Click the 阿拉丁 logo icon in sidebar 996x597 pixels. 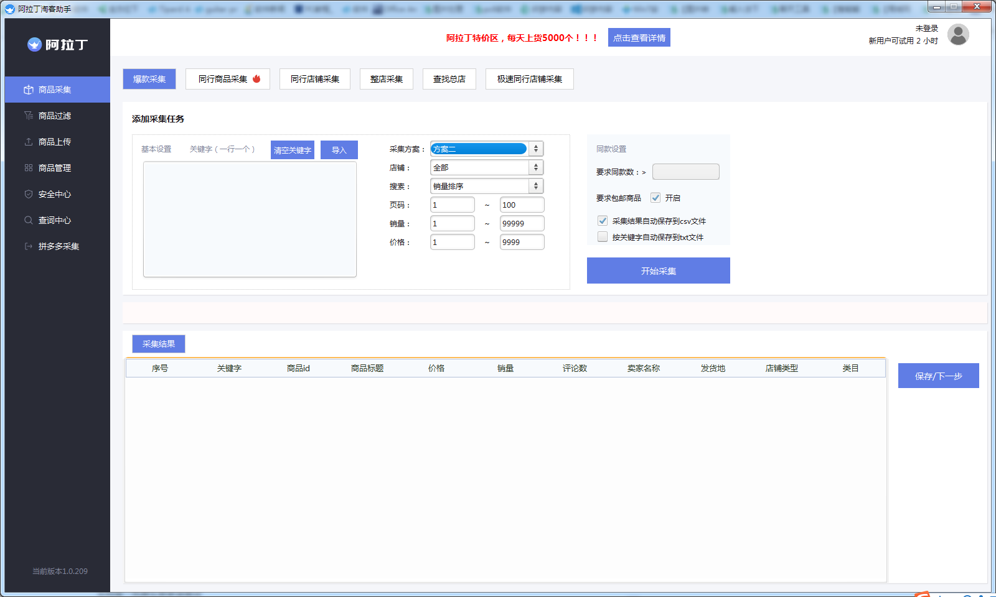pyautogui.click(x=34, y=44)
